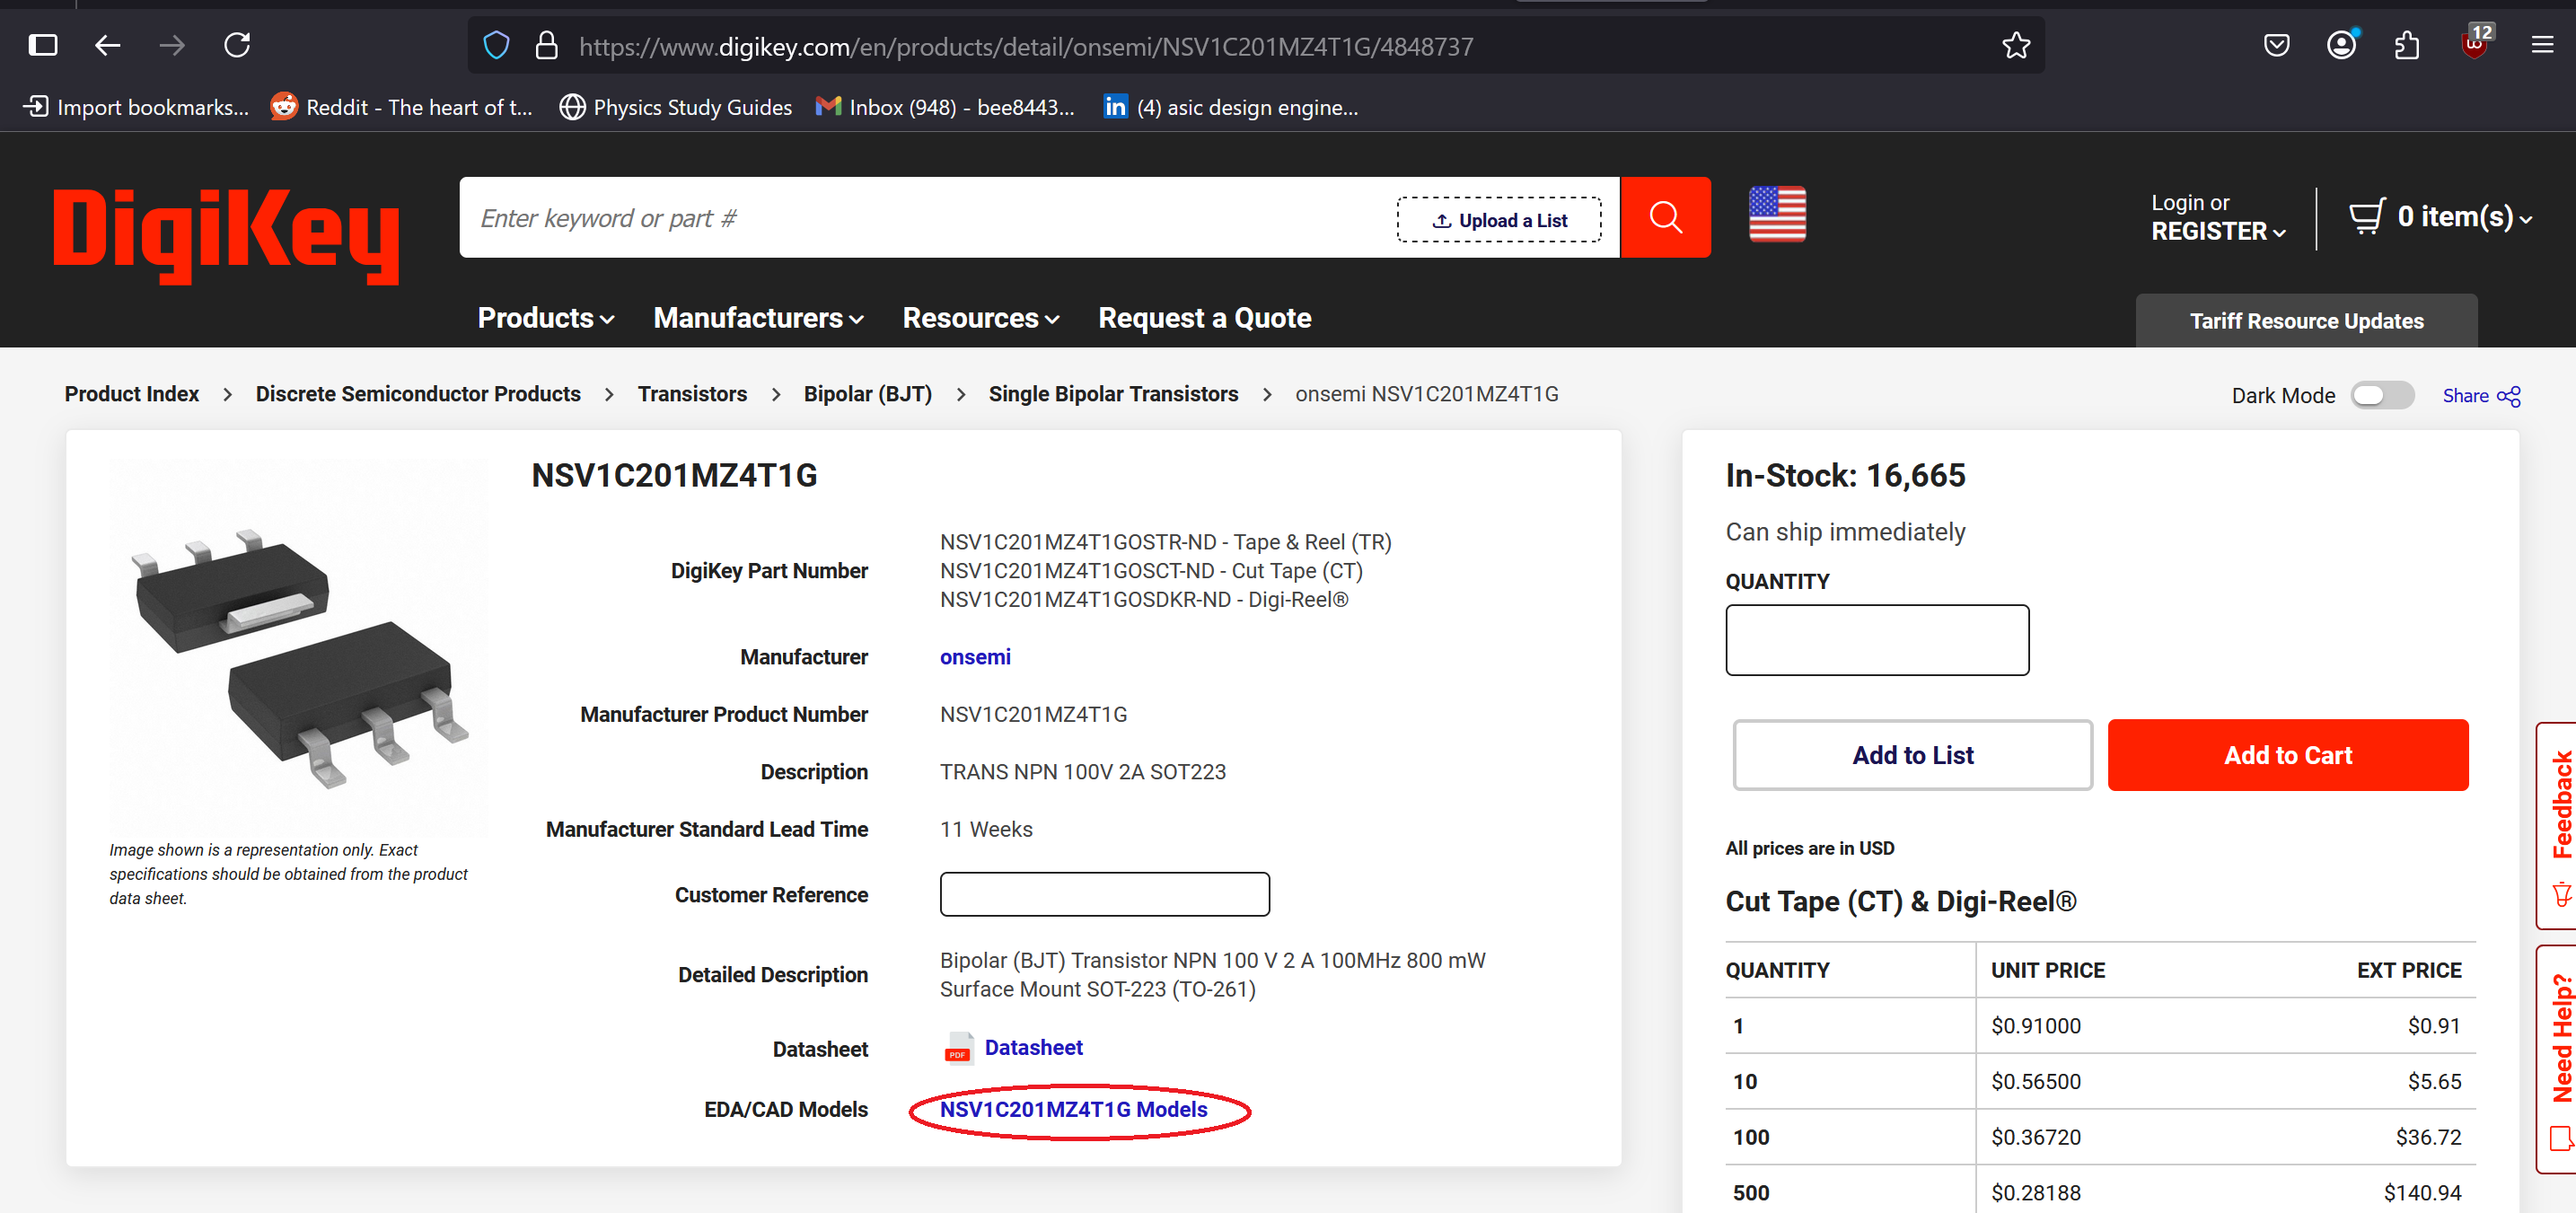
Task: Click the In-Stock: 16,665 text
Action: (x=1845, y=475)
